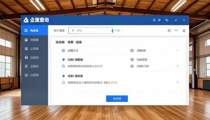Click the small button attached to the search box

[x=117, y=31]
